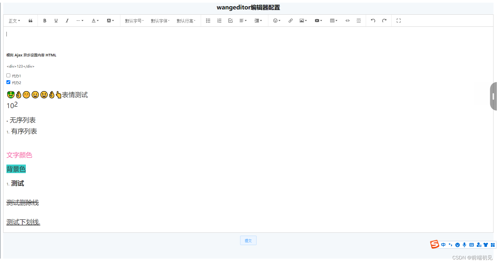Open the indent options dropdown

[258, 21]
